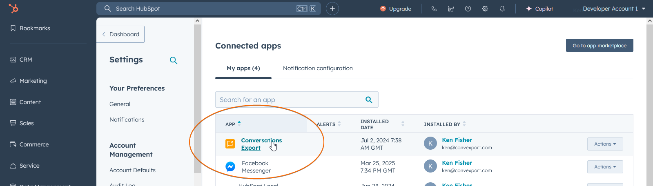Sort by the INSTALLED DATE column
Viewport: 653px width, 186px height.
point(382,124)
